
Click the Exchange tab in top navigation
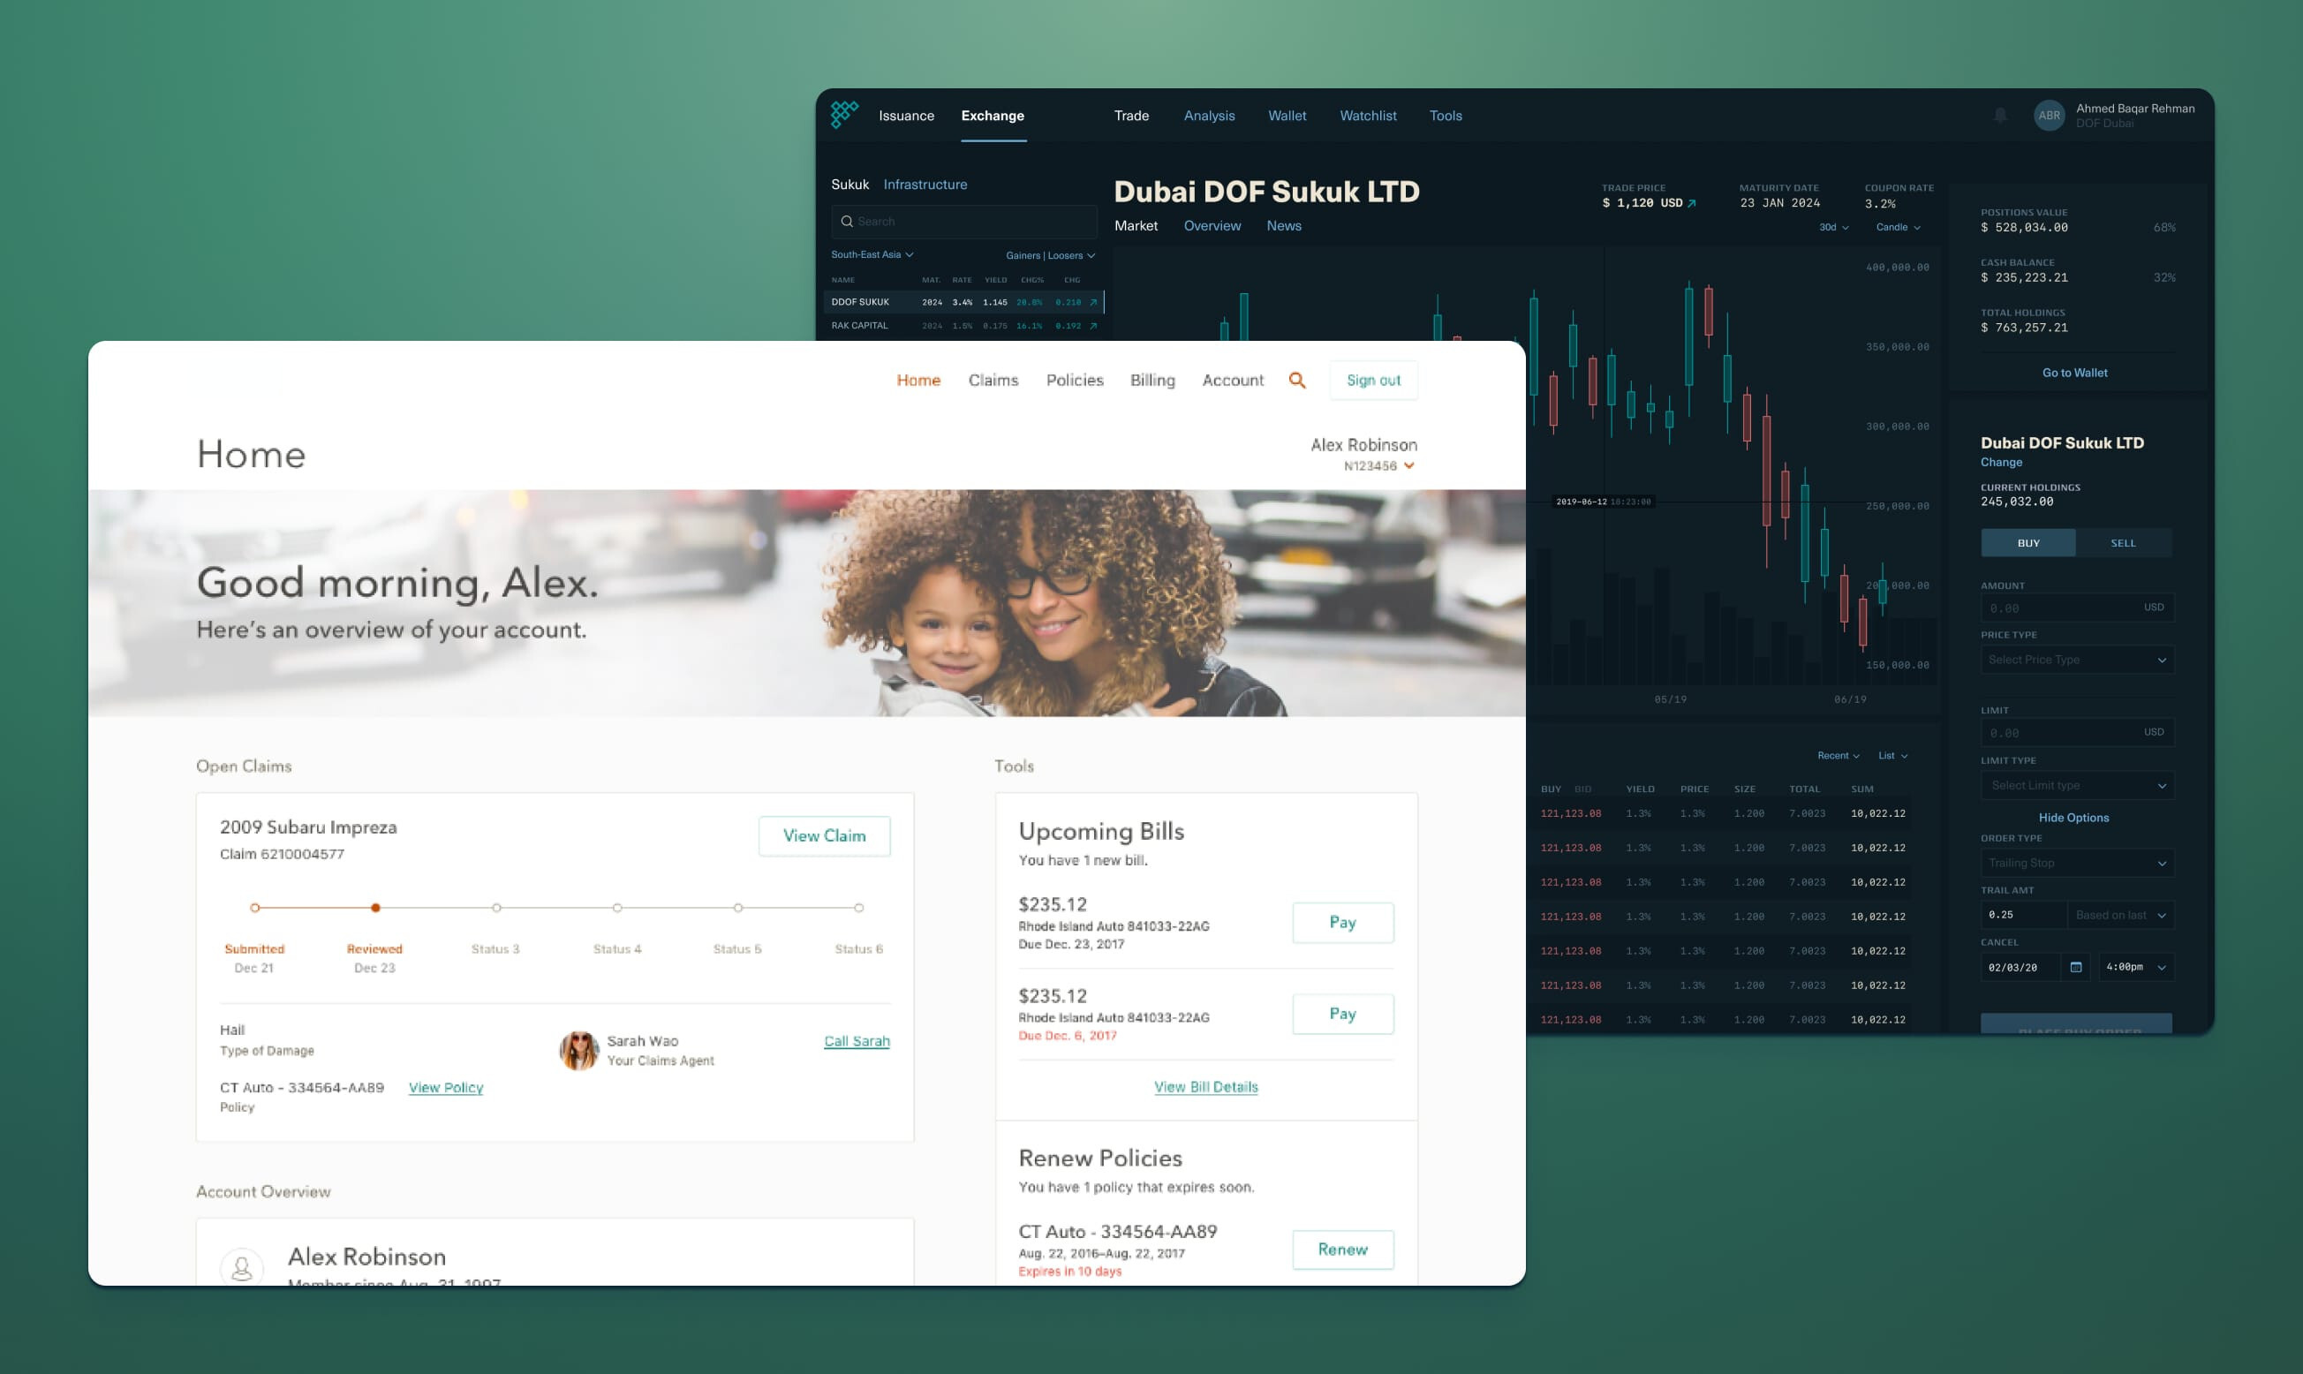pyautogui.click(x=993, y=115)
